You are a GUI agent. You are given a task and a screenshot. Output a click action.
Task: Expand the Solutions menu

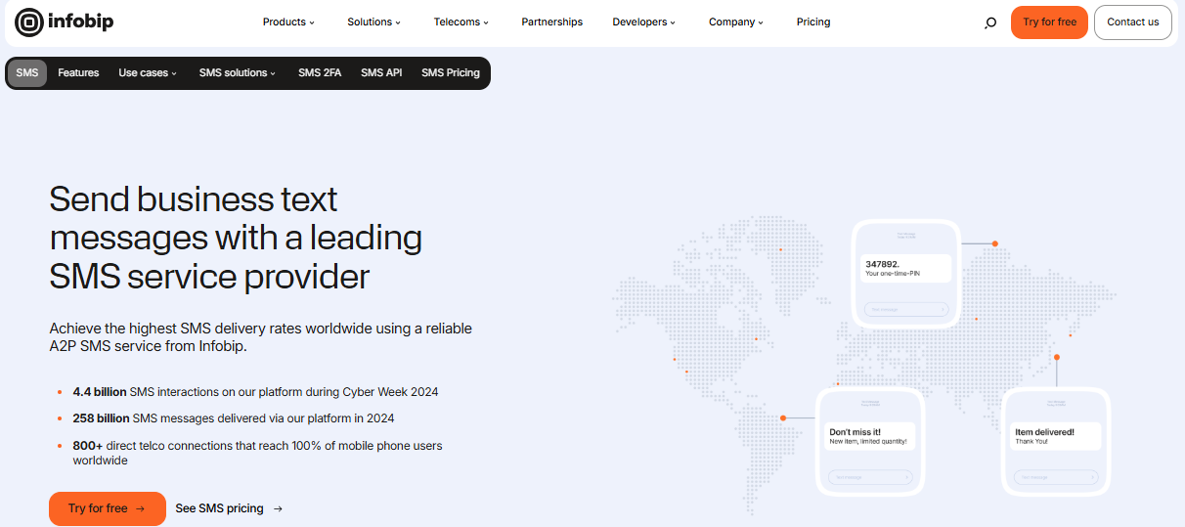375,22
